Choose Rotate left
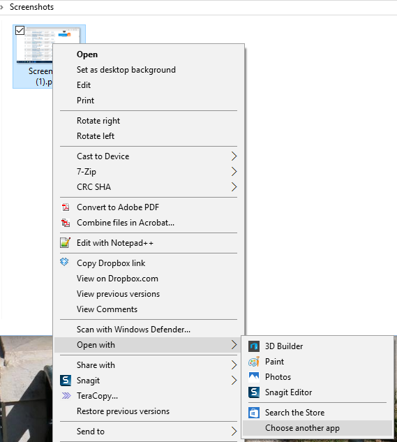Image resolution: width=397 pixels, height=442 pixels. point(149,136)
